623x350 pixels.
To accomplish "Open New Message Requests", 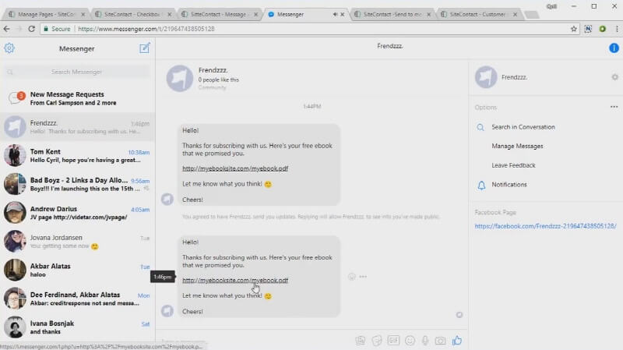I will tap(77, 98).
